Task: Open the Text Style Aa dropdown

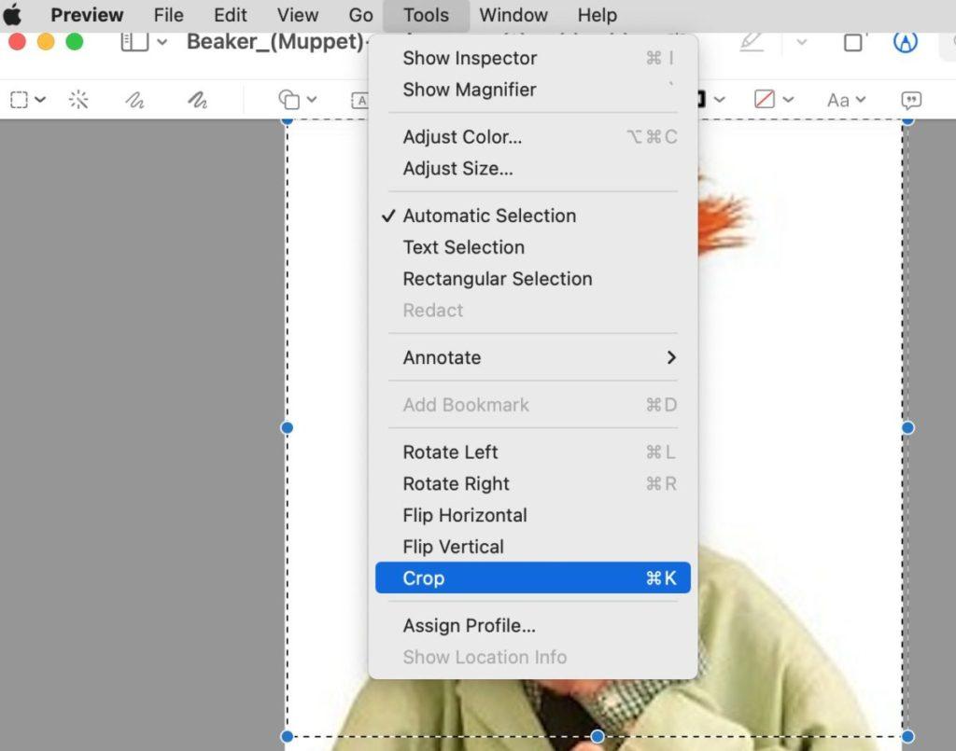Action: coord(846,100)
